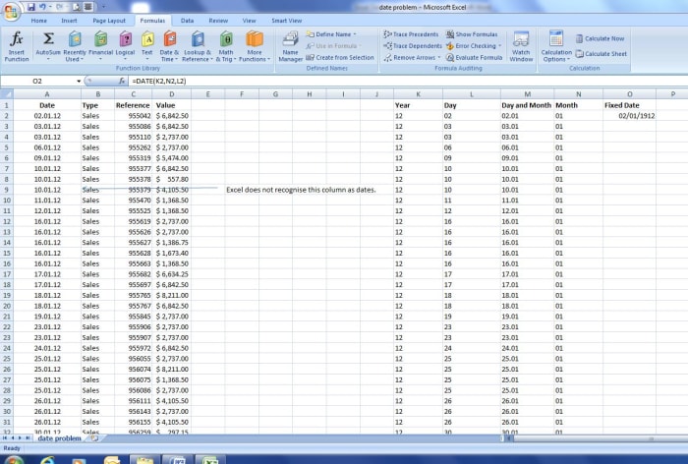This screenshot has height=464, width=688.
Task: Select the 'date problem' sheet tab
Action: 55,437
